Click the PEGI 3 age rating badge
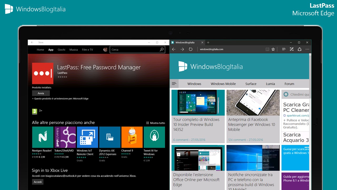Viewport: 337px width, 190px height. (x=34, y=111)
